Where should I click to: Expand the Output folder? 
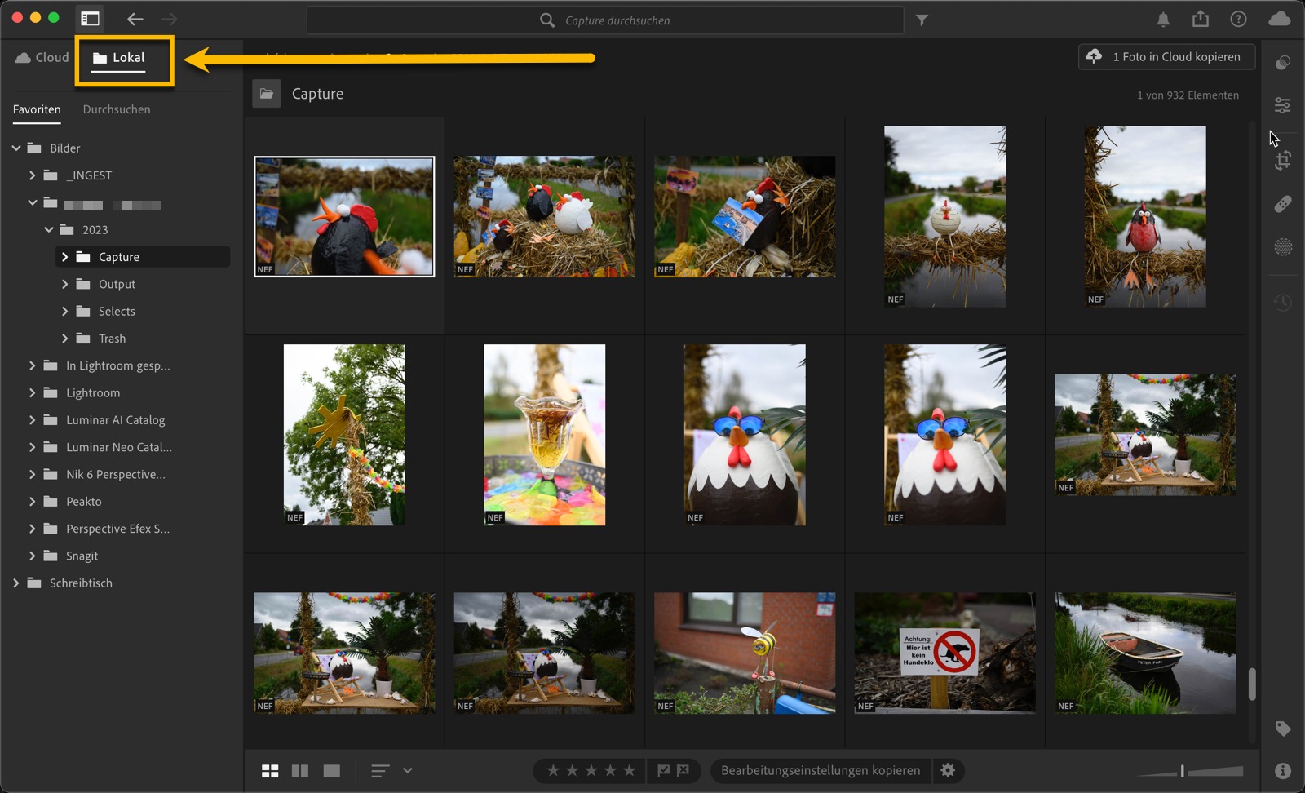(x=65, y=284)
